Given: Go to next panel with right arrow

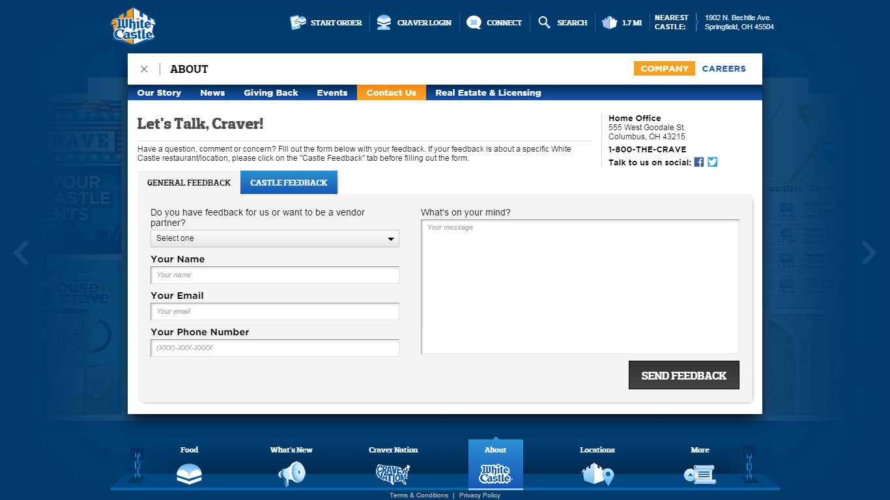Looking at the screenshot, I should [868, 253].
